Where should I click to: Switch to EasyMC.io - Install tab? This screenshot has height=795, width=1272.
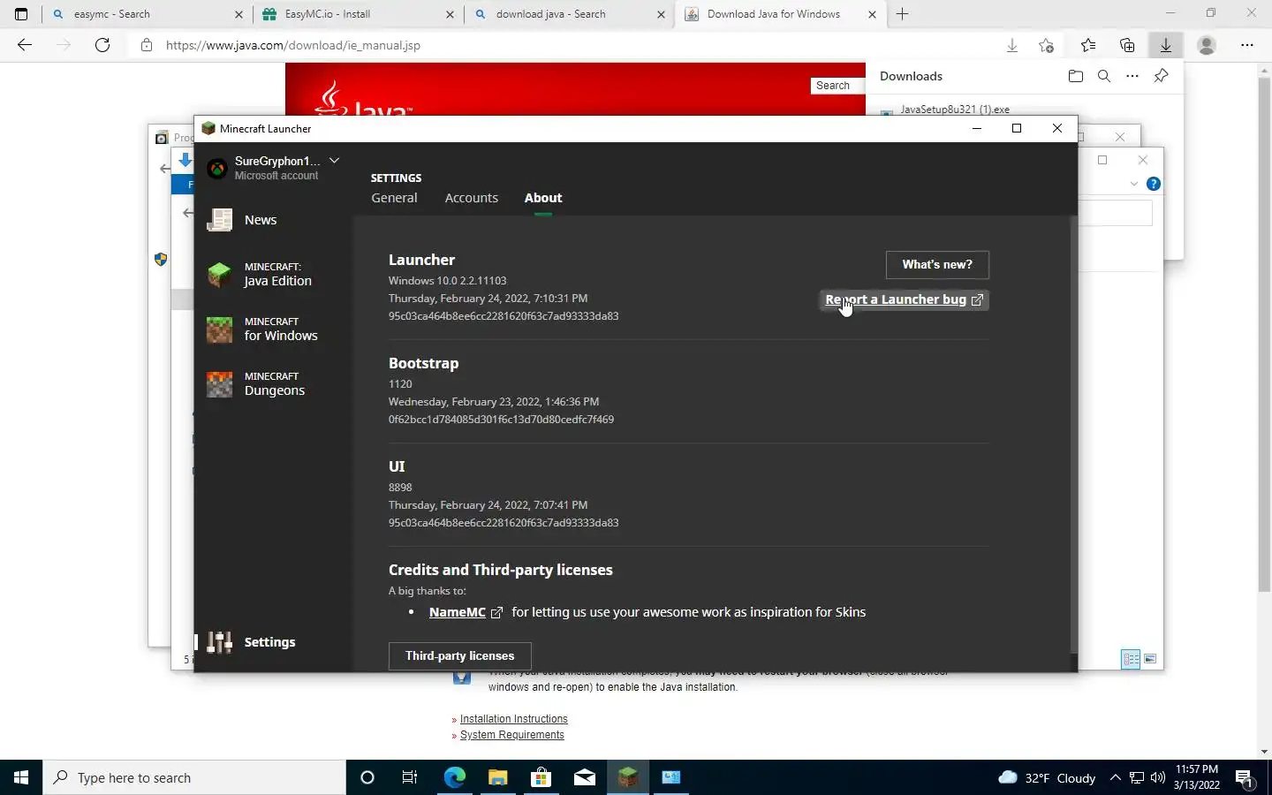point(358,14)
